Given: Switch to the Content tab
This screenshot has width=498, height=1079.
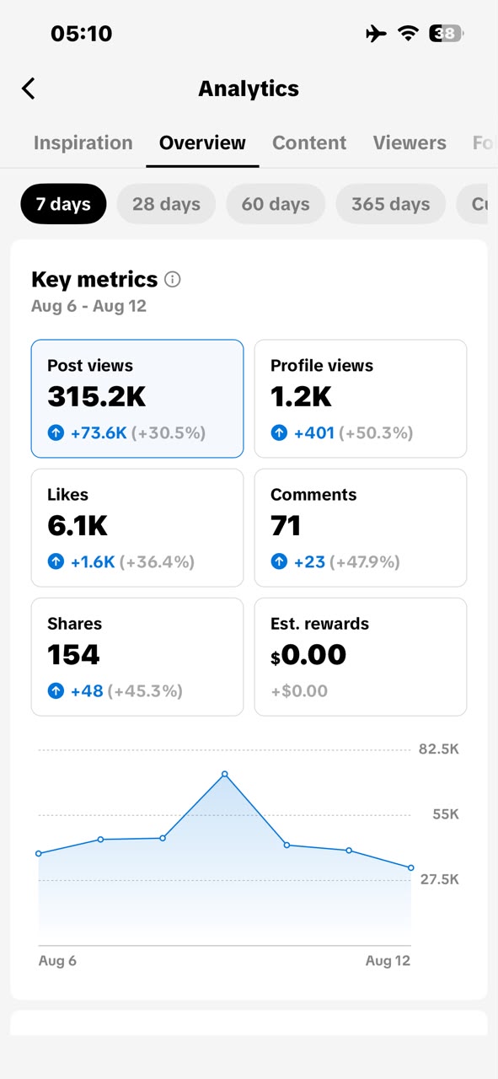Looking at the screenshot, I should pyautogui.click(x=309, y=143).
